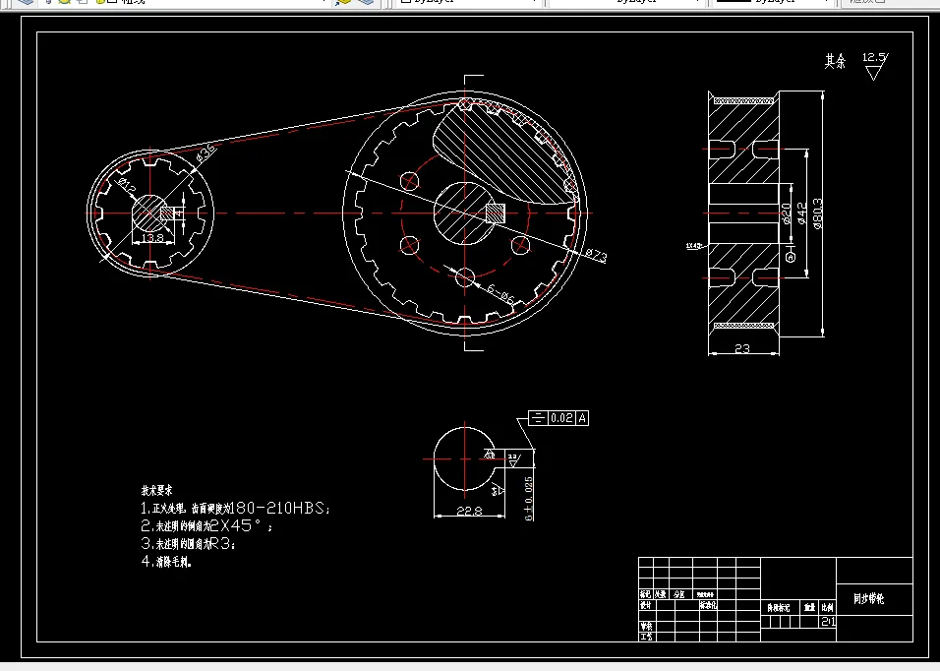
Task: Select technical requirement line number 4
Action: click(166, 562)
